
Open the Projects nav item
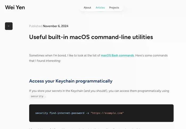click(114, 8)
